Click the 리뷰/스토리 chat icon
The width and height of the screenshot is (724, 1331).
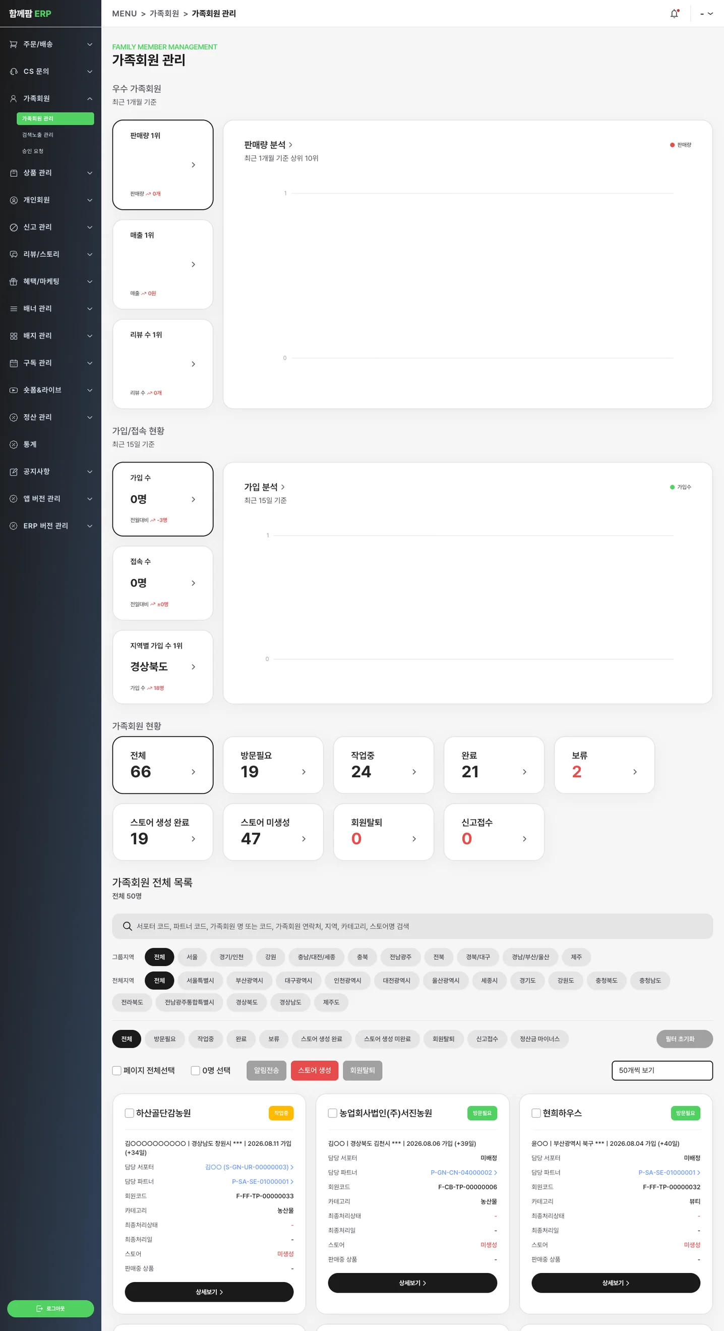pos(14,254)
